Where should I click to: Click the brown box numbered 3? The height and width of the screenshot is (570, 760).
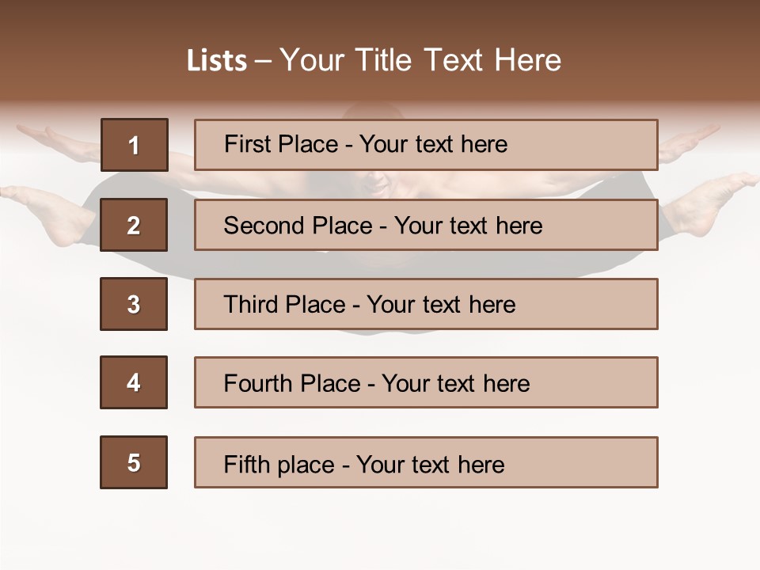coord(134,304)
